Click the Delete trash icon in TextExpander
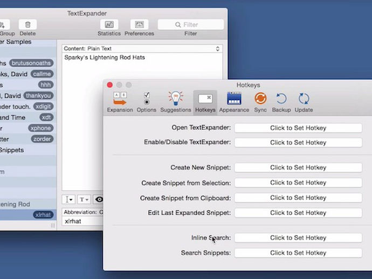This screenshot has height=279, width=372. [x=27, y=25]
